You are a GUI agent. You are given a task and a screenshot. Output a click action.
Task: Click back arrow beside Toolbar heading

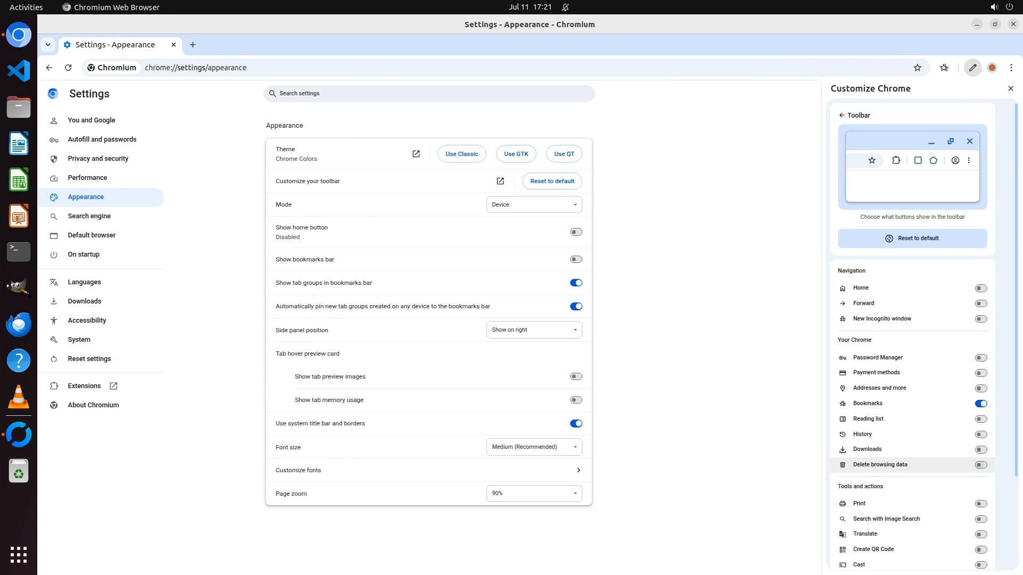pos(842,115)
